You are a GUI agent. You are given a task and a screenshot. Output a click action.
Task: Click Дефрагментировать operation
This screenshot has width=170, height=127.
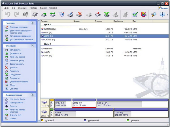(x=19, y=82)
